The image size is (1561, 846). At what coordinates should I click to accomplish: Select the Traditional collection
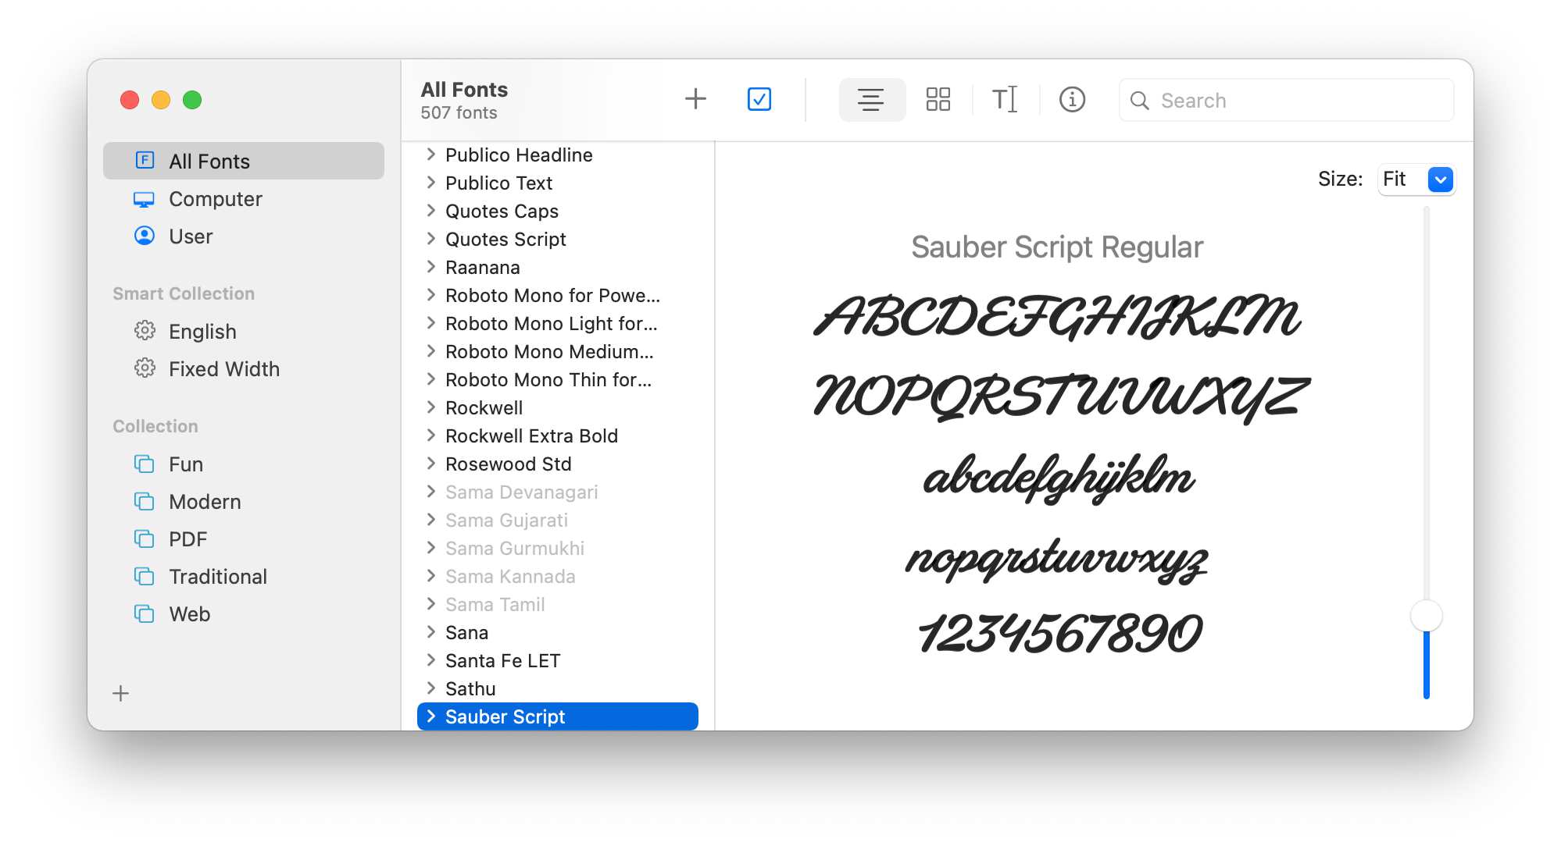(217, 577)
